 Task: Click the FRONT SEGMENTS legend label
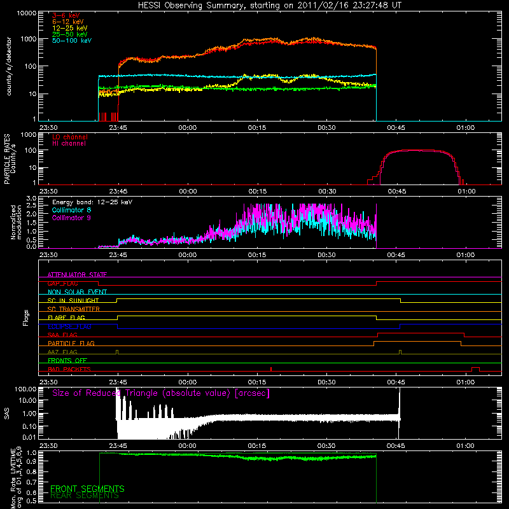tap(87, 489)
